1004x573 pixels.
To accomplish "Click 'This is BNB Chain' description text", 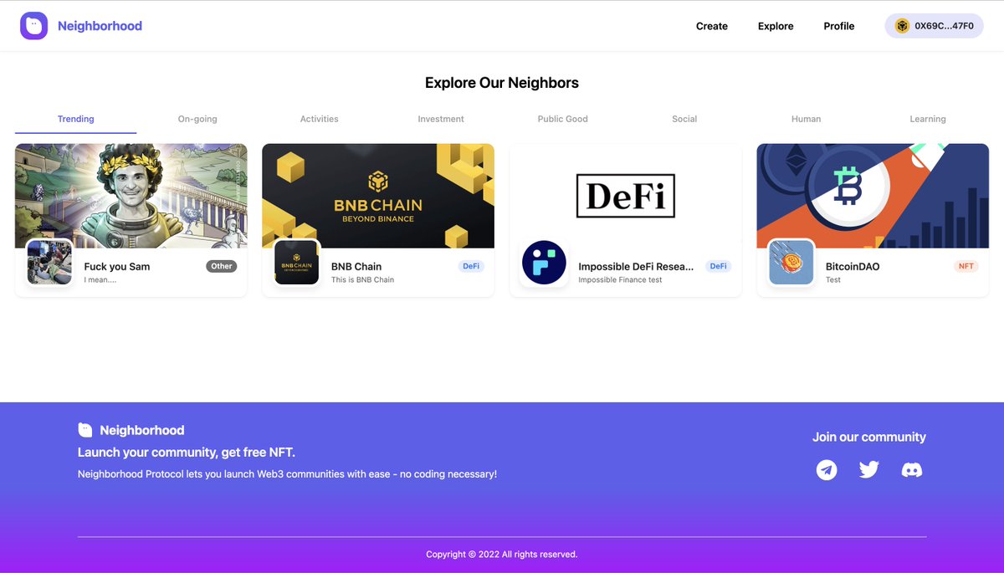I will click(x=362, y=279).
